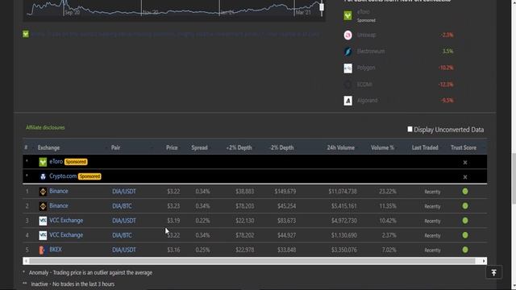Click VCC Exchange icon in row 3
The height and width of the screenshot is (290, 516).
(43, 221)
